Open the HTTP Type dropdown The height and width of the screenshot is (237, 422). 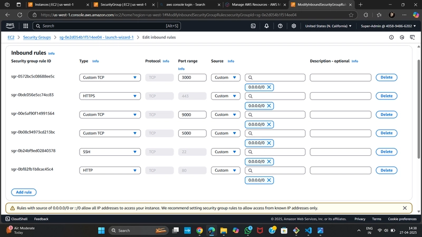pos(110,170)
